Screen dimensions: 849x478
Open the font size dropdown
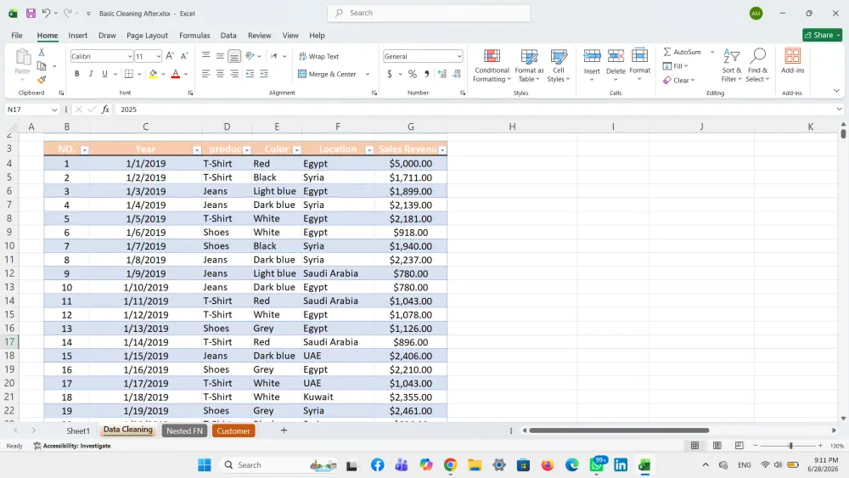pyautogui.click(x=158, y=56)
